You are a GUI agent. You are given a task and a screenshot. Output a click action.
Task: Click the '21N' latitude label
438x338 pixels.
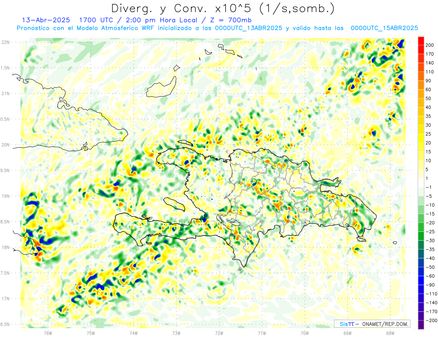pos(6,94)
